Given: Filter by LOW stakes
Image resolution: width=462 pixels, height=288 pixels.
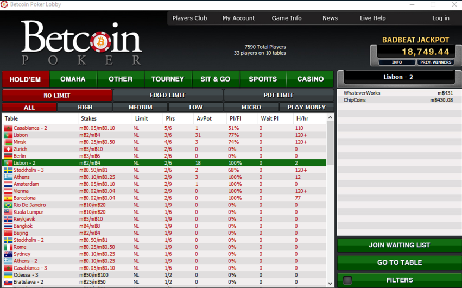Looking at the screenshot, I should point(195,107).
